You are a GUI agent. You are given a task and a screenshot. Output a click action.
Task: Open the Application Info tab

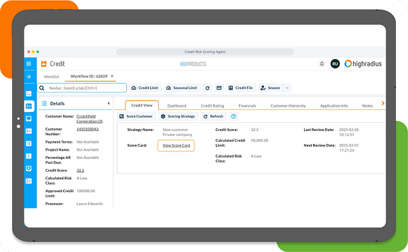334,106
